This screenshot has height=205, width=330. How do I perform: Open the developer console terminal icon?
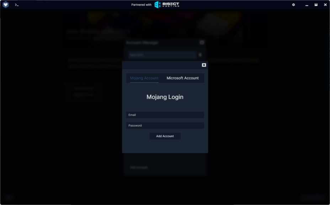17,5
